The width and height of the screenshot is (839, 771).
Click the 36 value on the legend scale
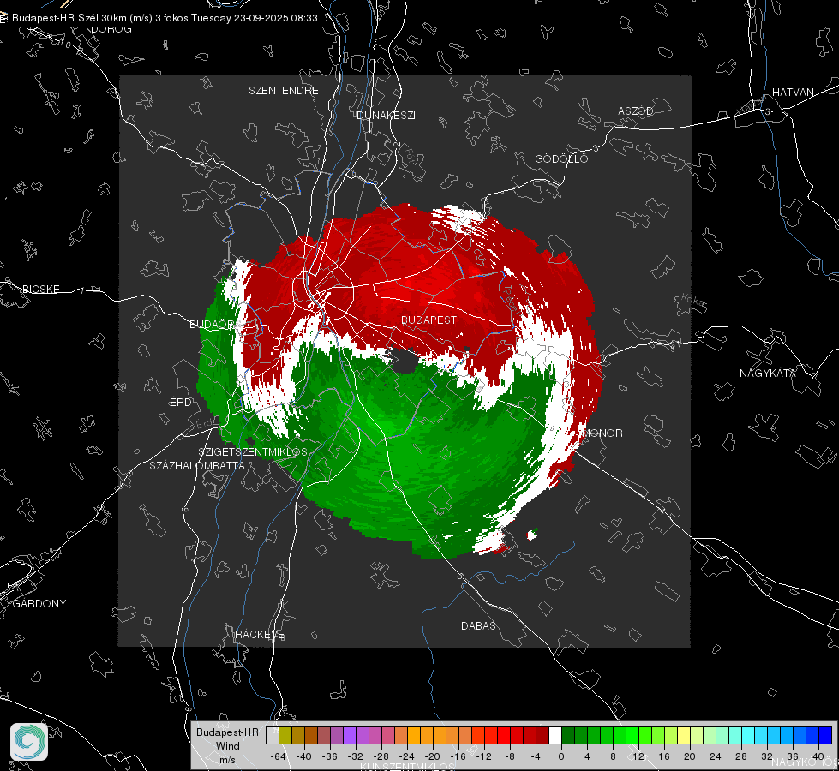tap(793, 756)
